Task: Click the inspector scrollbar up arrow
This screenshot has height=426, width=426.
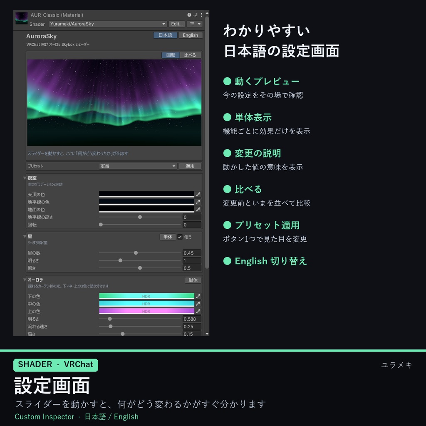Action: click(207, 13)
